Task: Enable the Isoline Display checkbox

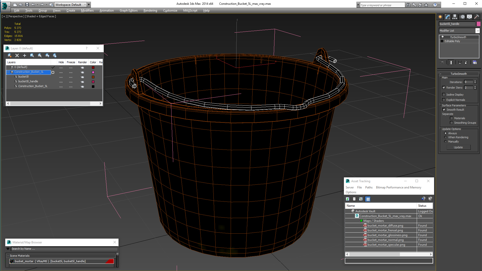Action: pyautogui.click(x=444, y=95)
